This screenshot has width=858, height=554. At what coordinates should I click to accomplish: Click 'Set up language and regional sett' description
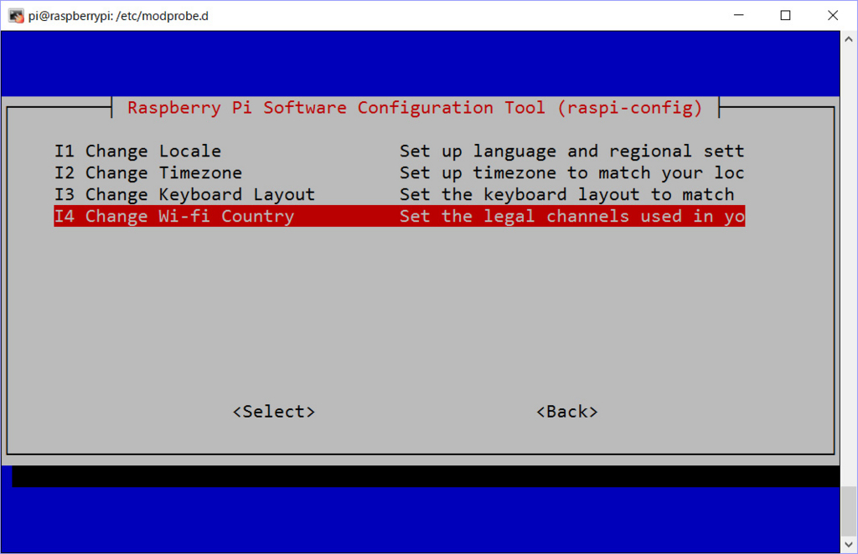[x=571, y=151]
